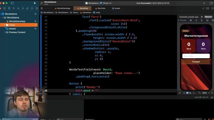Pin the preview canvas

click(180, 93)
